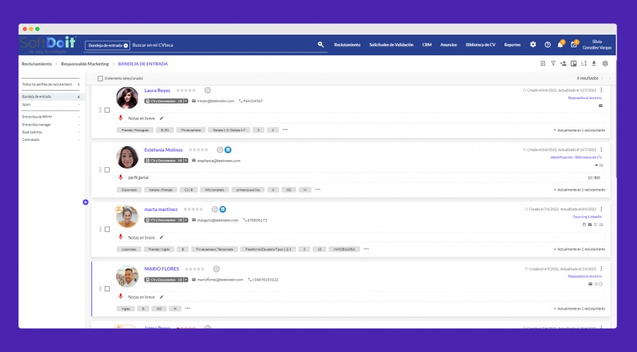The height and width of the screenshot is (352, 637).
Task: Expand Actualmente en 1 reclutamiento for MARIO FLORES
Action: (x=579, y=309)
